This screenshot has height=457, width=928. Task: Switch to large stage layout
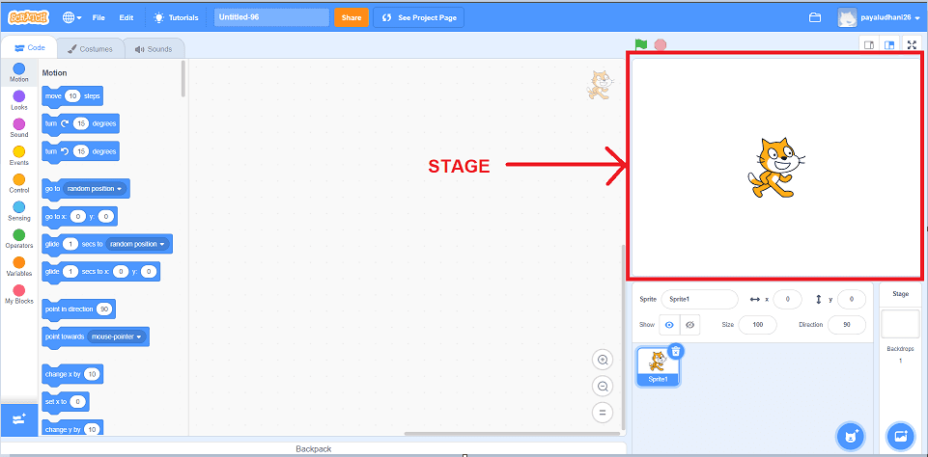[889, 45]
